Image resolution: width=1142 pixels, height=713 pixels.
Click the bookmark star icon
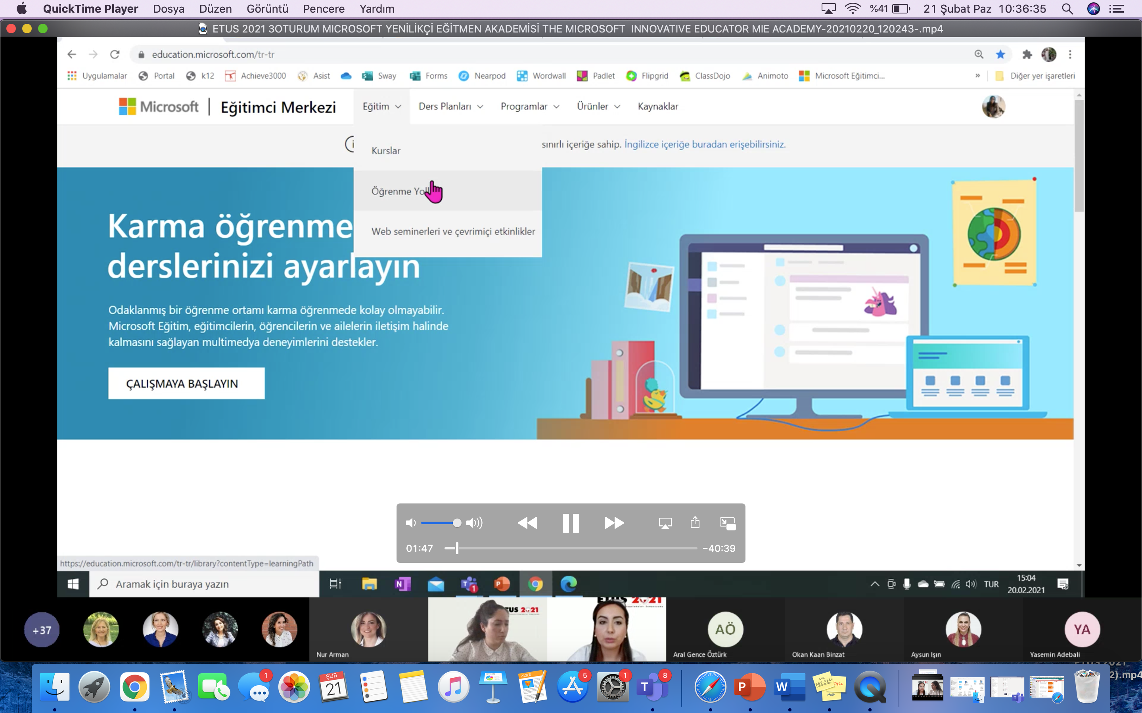click(x=1000, y=55)
